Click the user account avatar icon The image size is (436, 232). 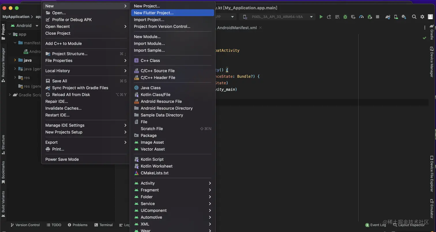pos(431,17)
